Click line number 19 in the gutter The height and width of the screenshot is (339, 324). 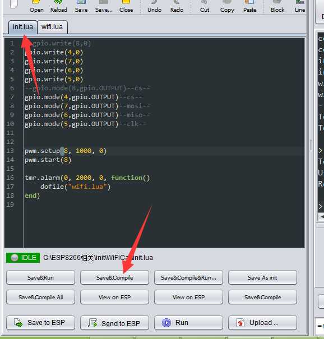[x=10, y=205]
